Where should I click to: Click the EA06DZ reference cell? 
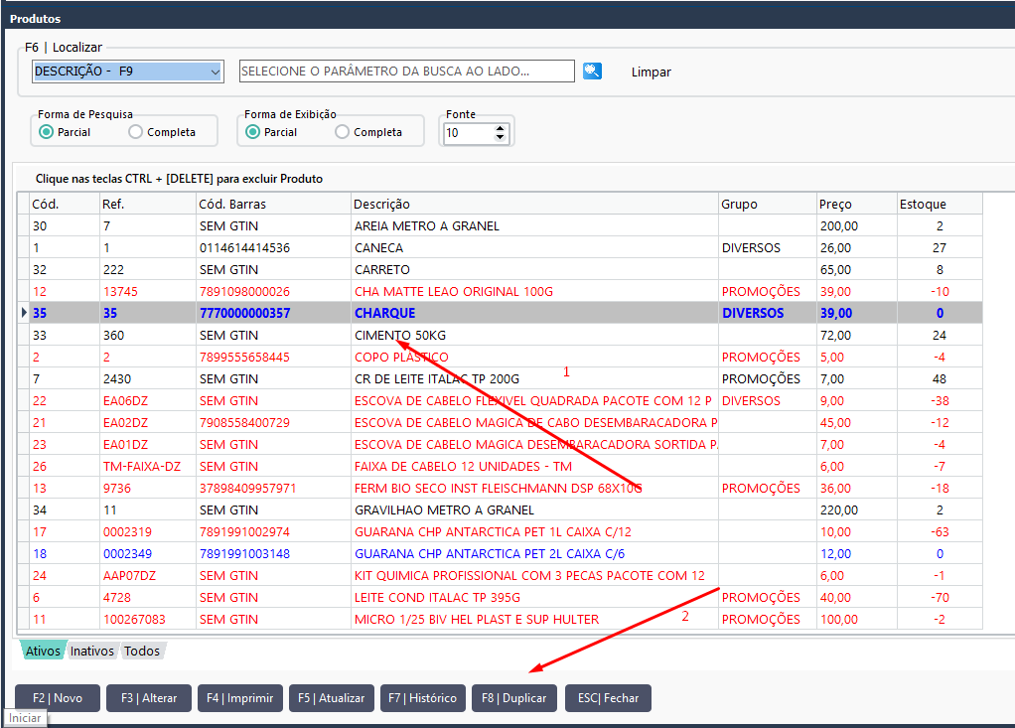coord(148,401)
